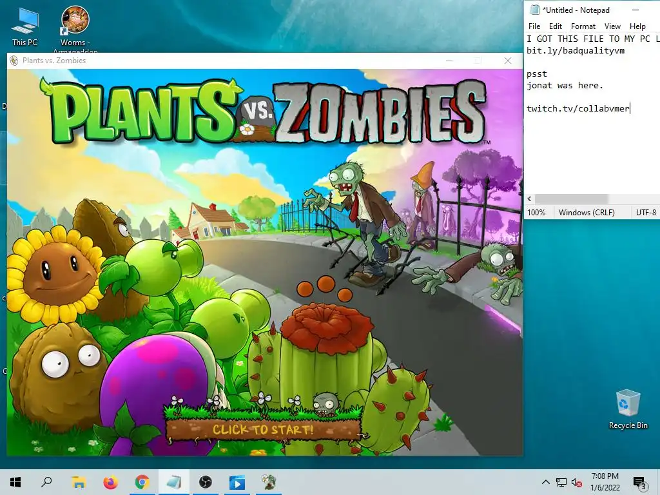The width and height of the screenshot is (660, 495).
Task: Click the "jonat was here." line
Action: coord(565,86)
